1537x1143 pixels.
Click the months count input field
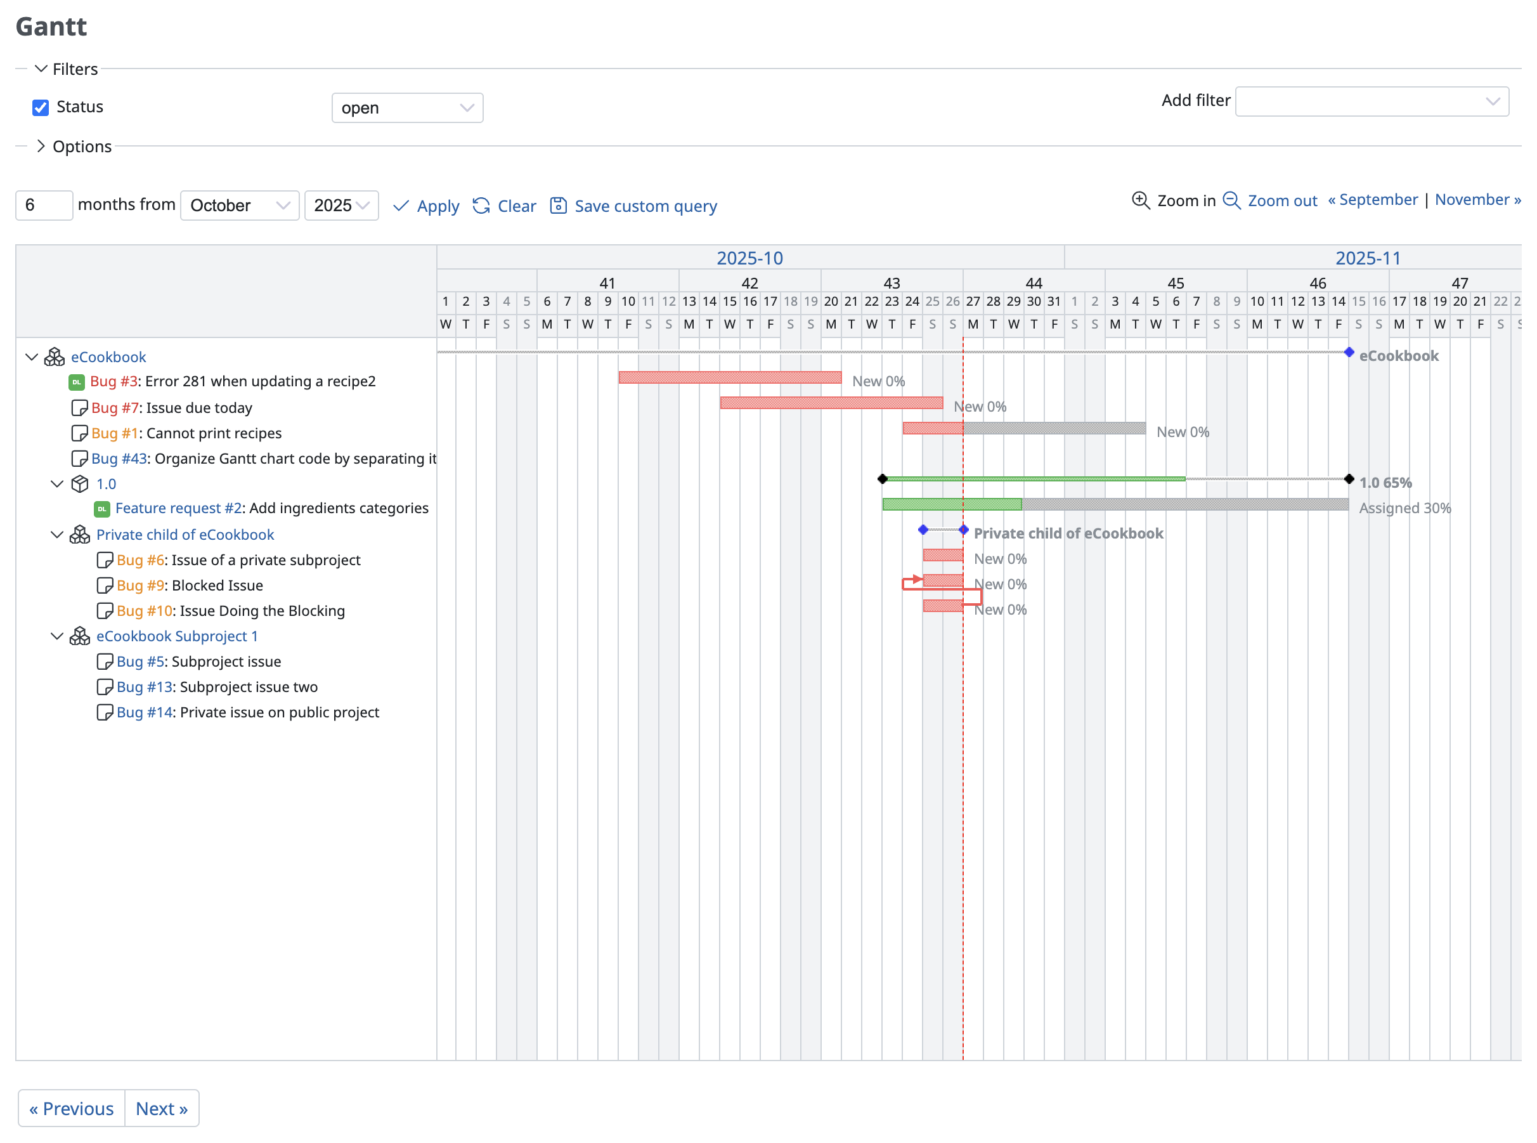coord(44,206)
